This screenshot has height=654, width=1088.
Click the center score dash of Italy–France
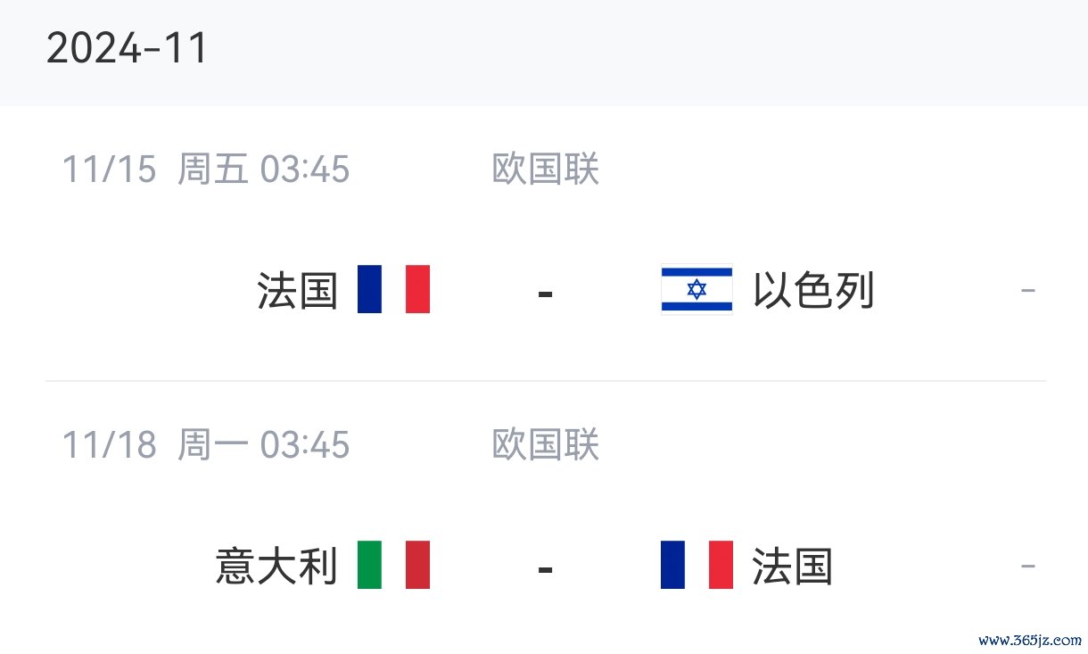click(546, 567)
